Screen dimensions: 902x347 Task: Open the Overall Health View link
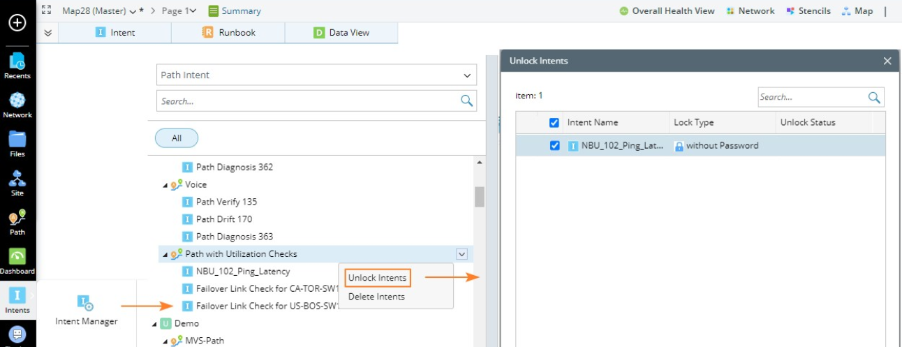(667, 11)
